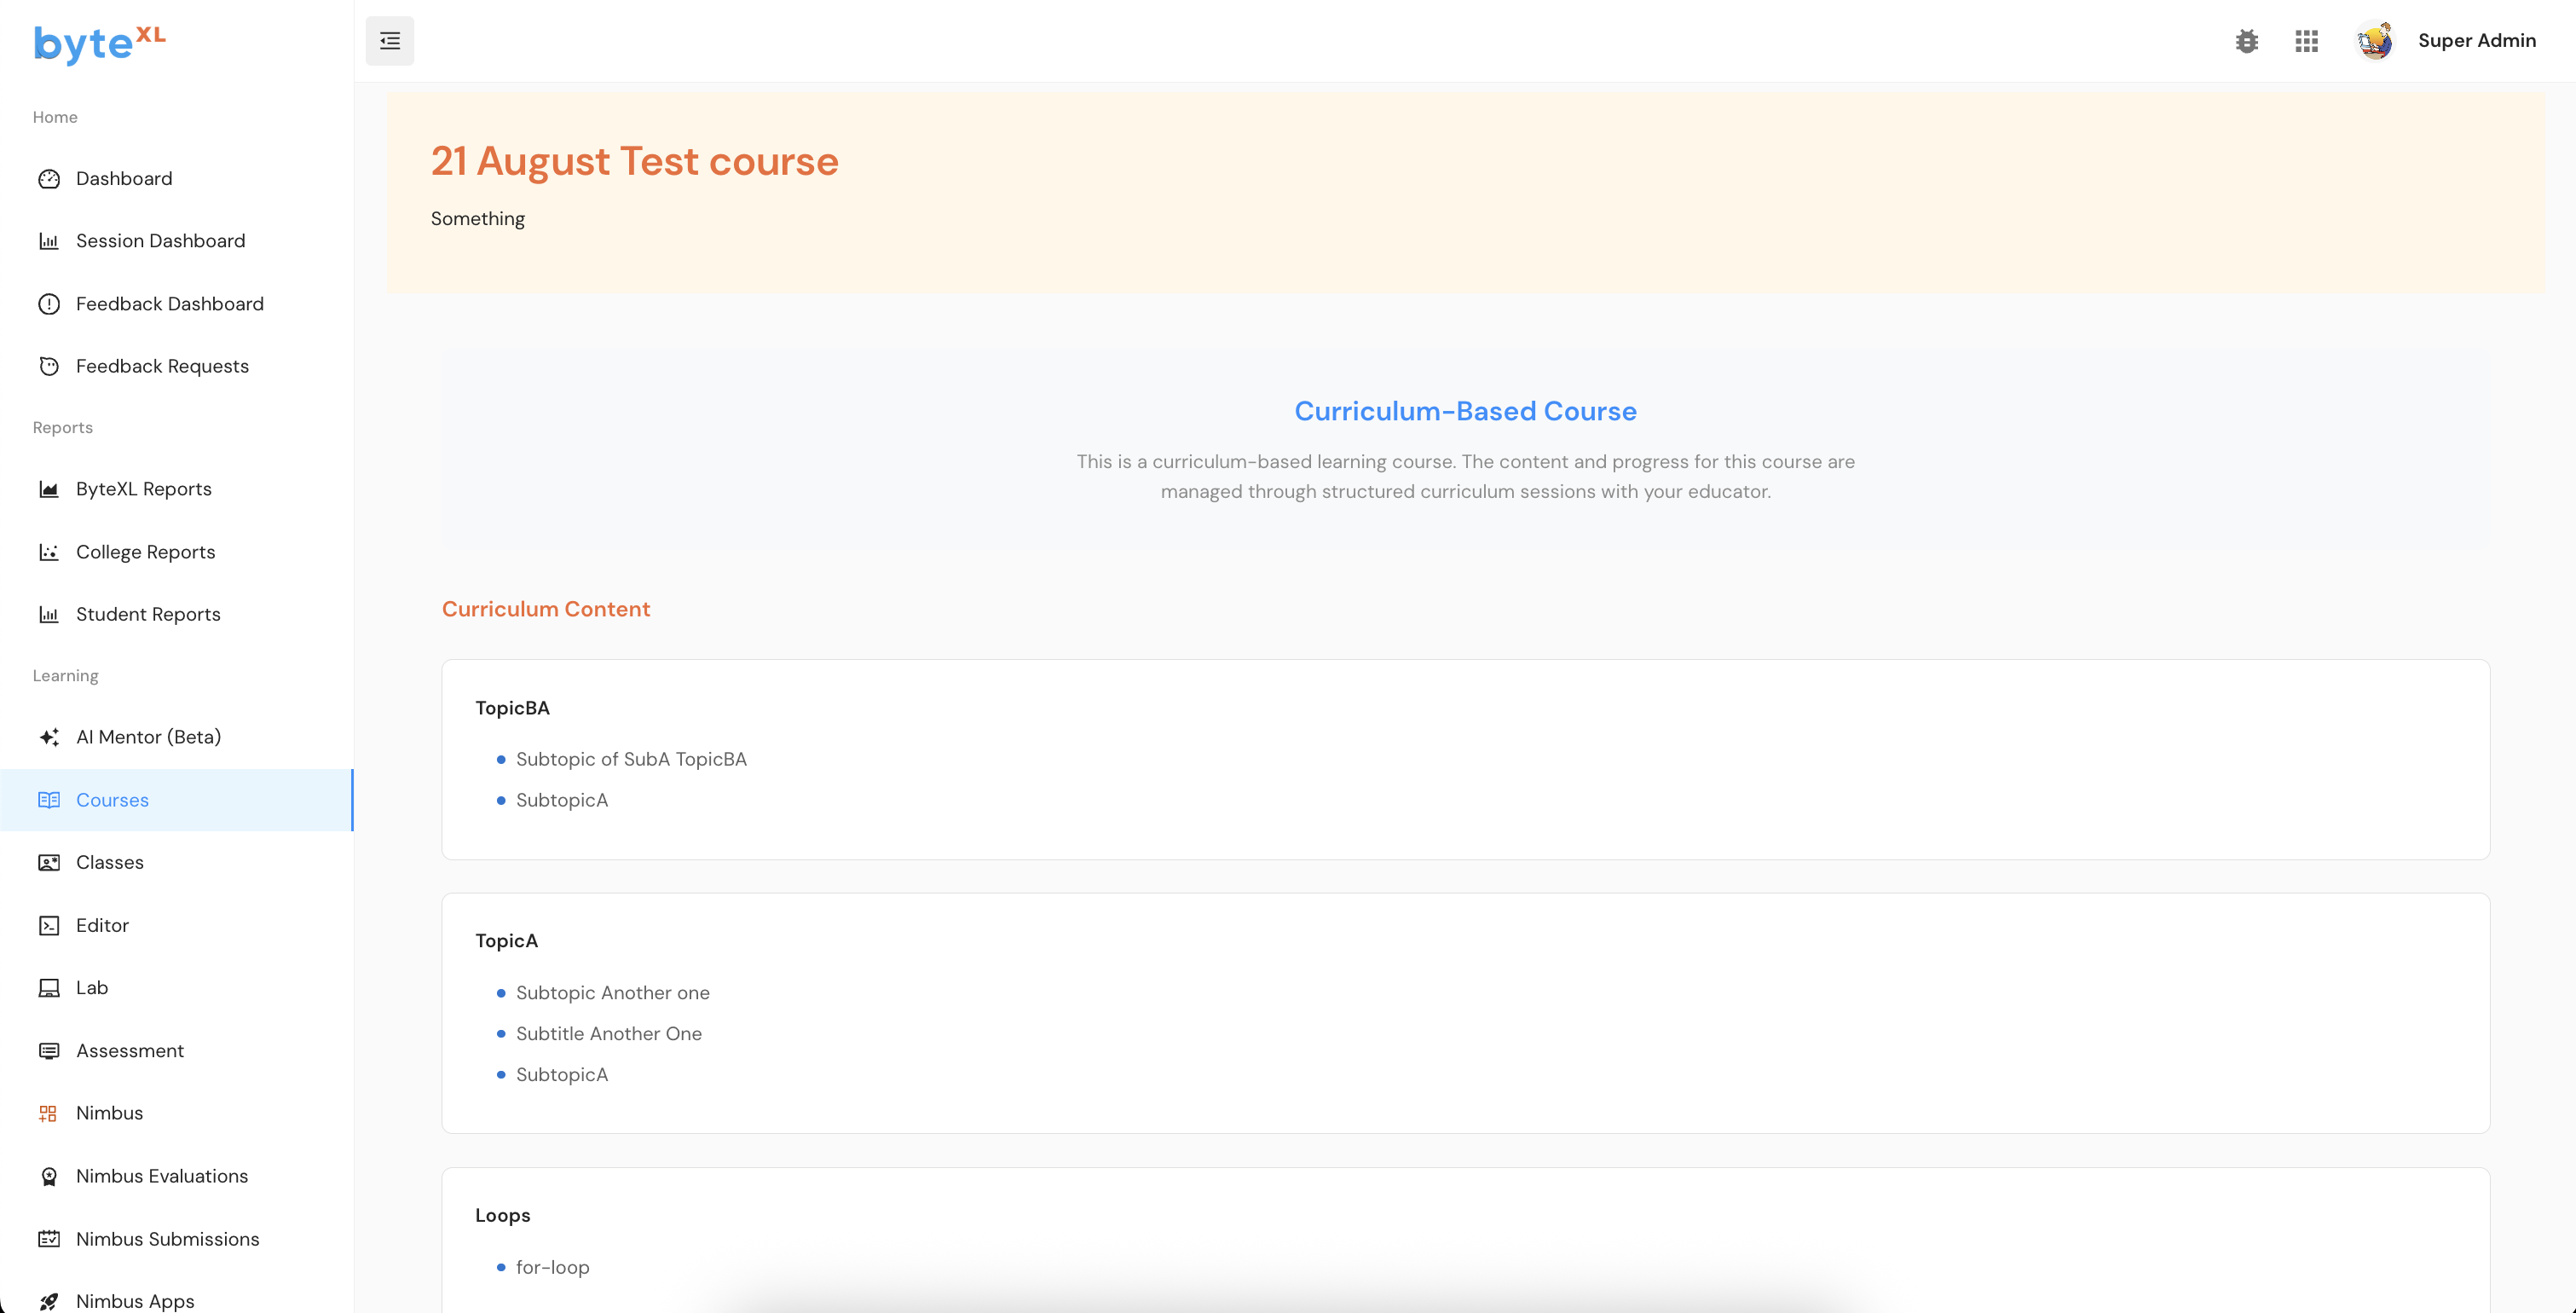This screenshot has width=2576, height=1313.
Task: Open Feedback Requests page
Action: (162, 366)
